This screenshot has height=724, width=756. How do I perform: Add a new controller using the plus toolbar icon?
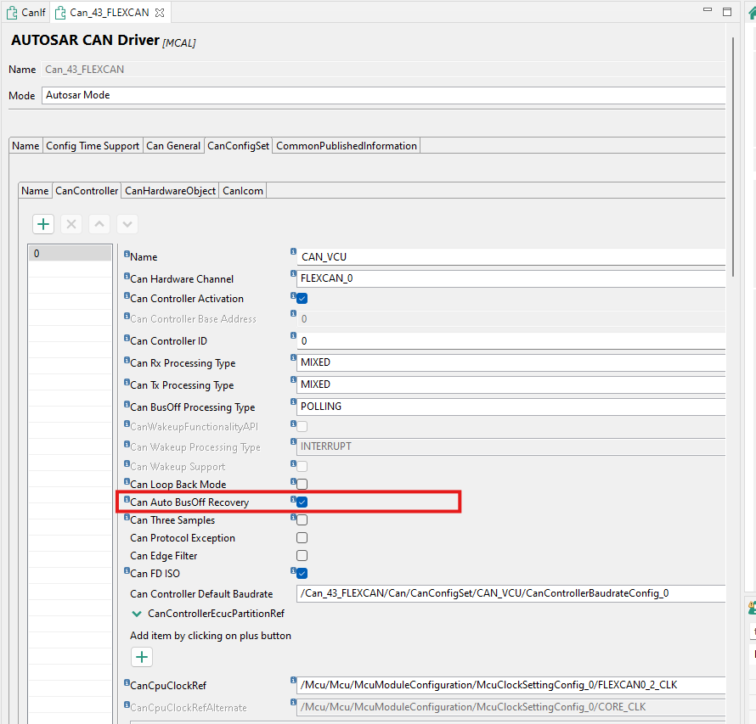(x=42, y=223)
